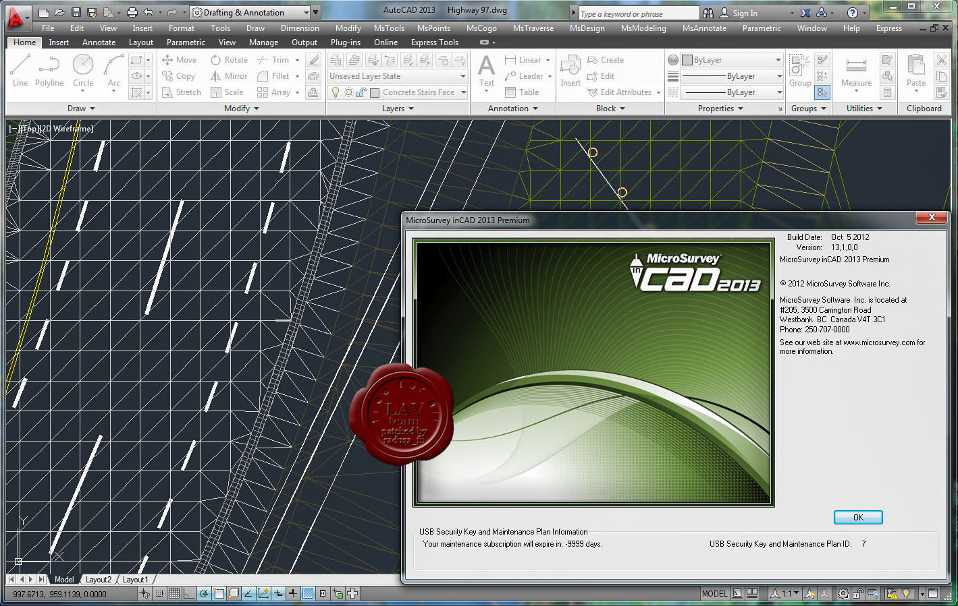
Task: Toggle Ortho Mode in status bar
Action: point(189,594)
